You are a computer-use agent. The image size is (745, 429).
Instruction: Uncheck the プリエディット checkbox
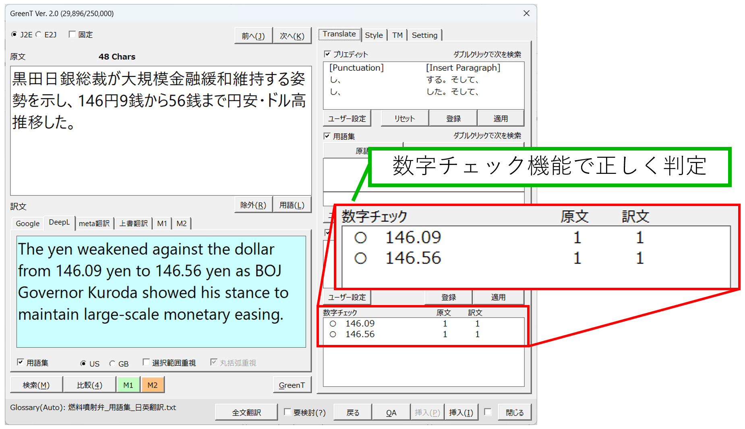[328, 54]
